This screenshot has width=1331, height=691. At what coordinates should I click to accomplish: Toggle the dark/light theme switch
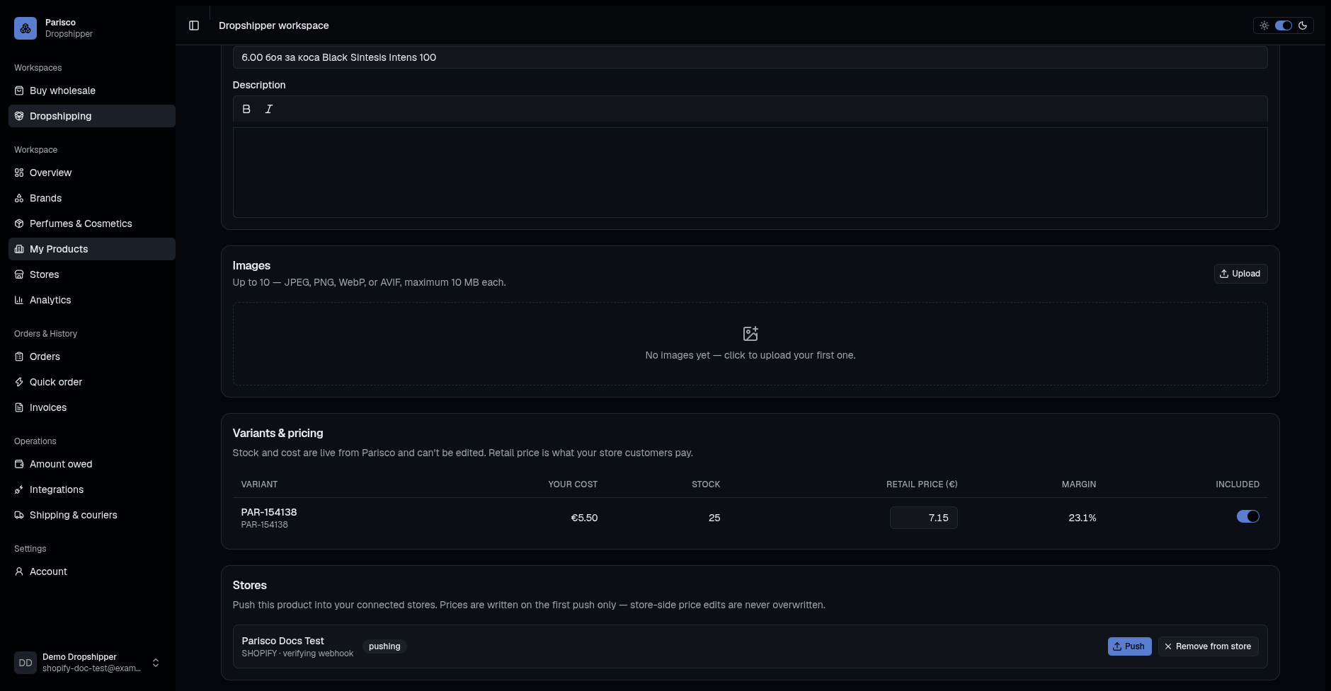(x=1284, y=25)
